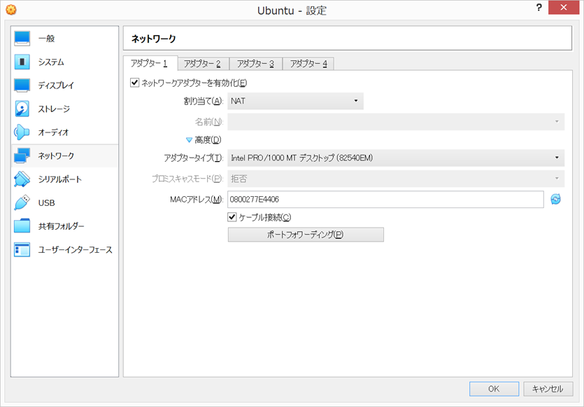The image size is (584, 407).
Task: Toggle ネットワークアダプターを有効化 checkbox
Action: pyautogui.click(x=134, y=83)
